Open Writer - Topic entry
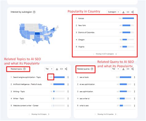 [x=18, y=99]
